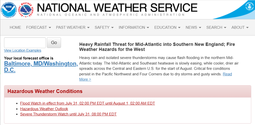255x125 pixels.
Task: Expand the NEWS dropdown
Action: (193, 27)
